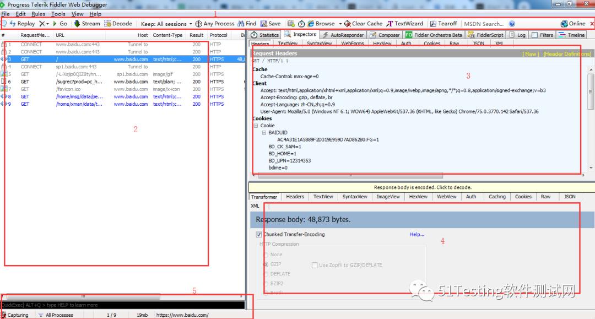Switch to the AutoResponder tab
This screenshot has width=595, height=319.
pos(343,35)
